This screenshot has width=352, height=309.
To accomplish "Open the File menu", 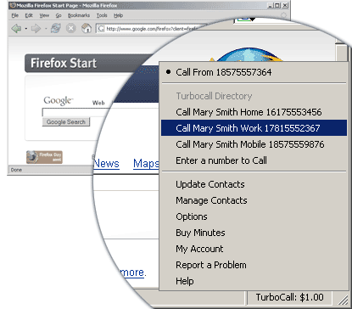I will point(15,15).
